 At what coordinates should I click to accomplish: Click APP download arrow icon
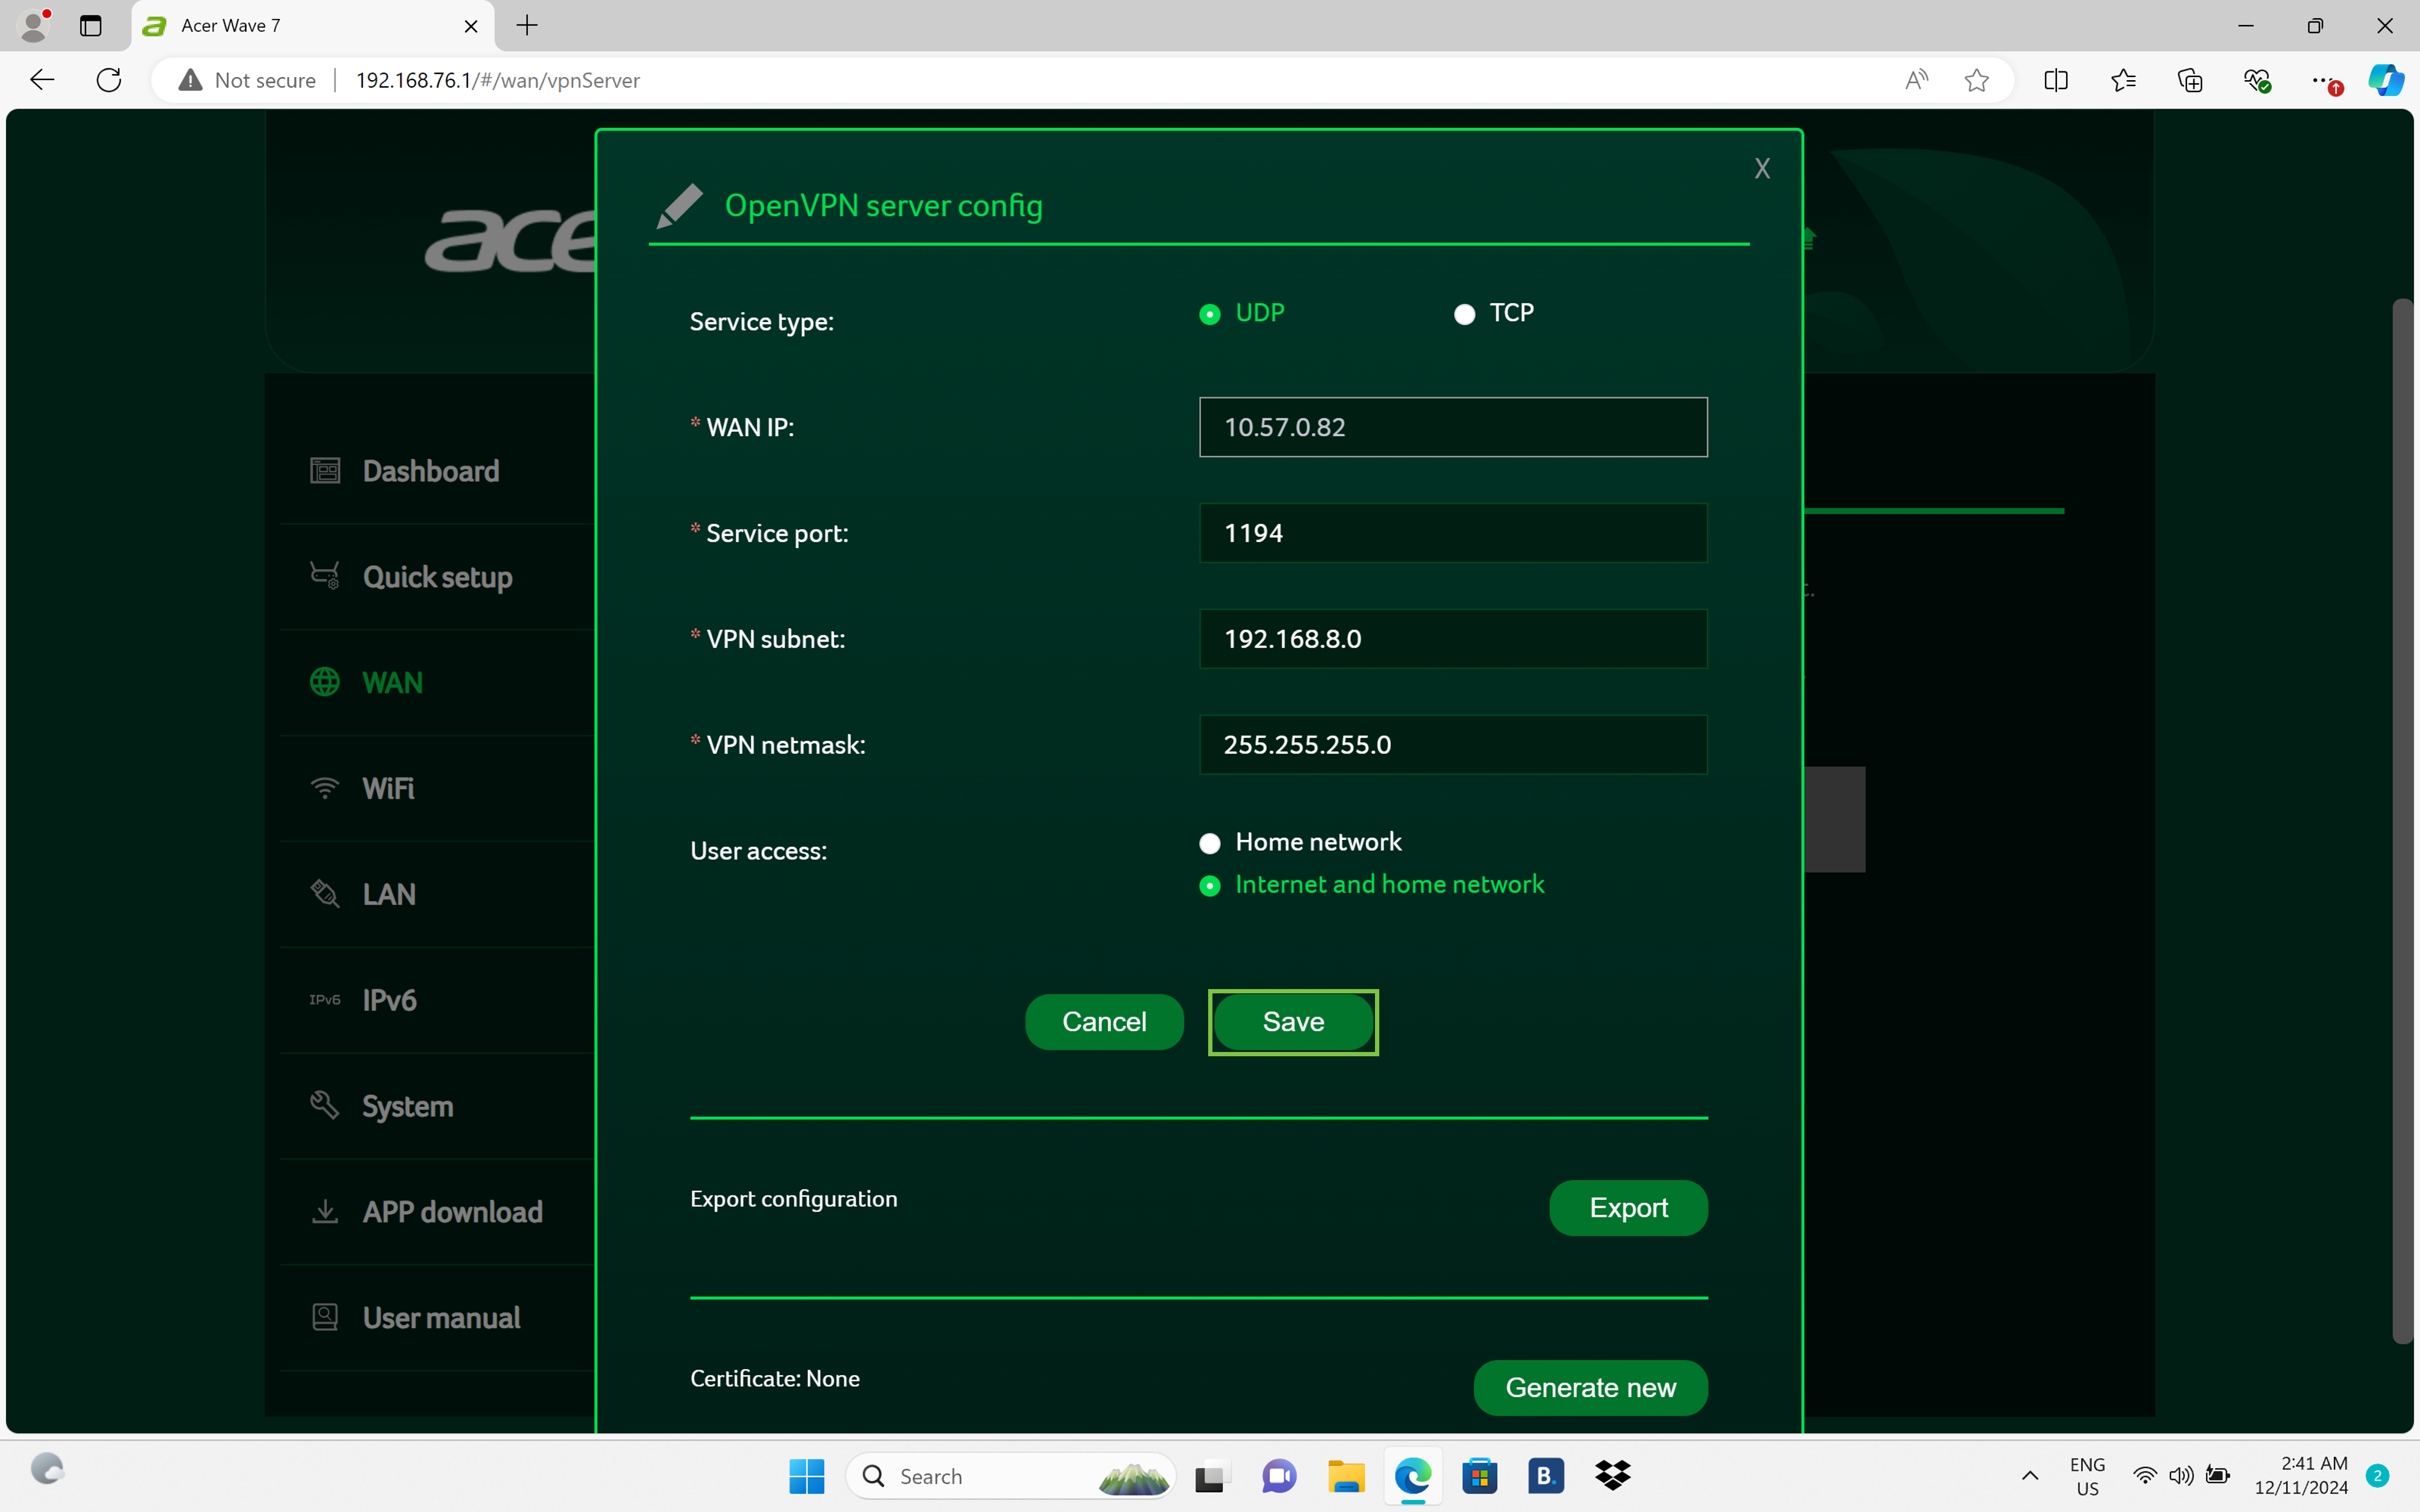pyautogui.click(x=325, y=1211)
